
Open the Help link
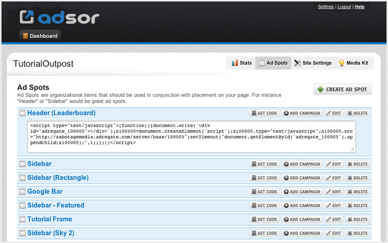[359, 7]
